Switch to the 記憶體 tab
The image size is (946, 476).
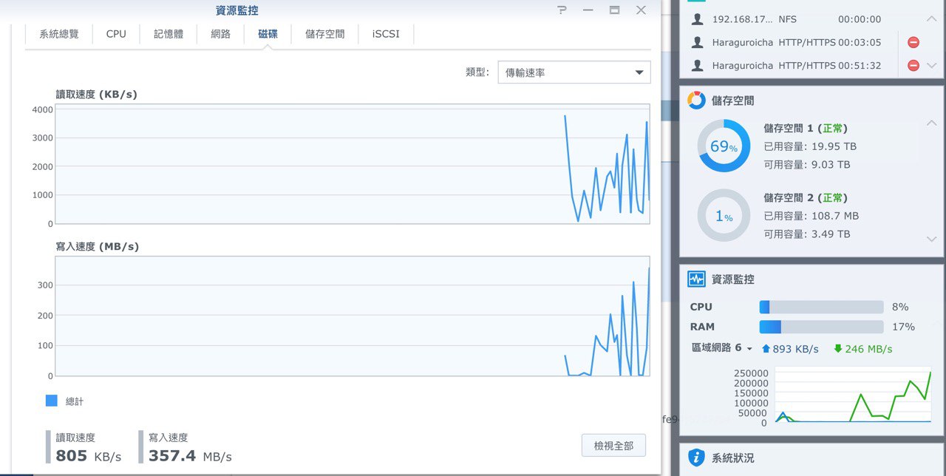(x=169, y=34)
